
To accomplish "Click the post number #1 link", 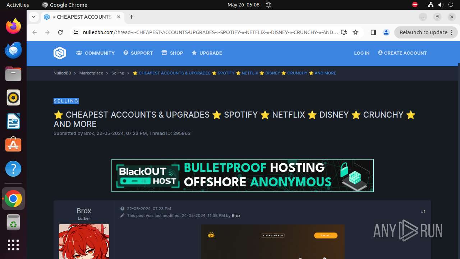I will pyautogui.click(x=423, y=212).
